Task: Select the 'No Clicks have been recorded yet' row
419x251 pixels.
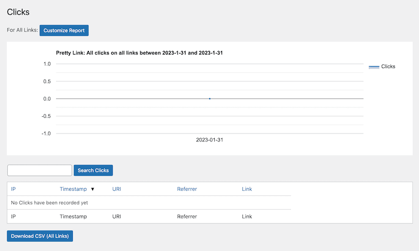Action: tap(49, 203)
